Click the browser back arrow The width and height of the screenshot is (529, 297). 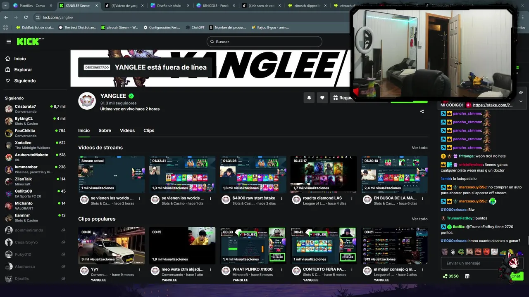[6, 17]
